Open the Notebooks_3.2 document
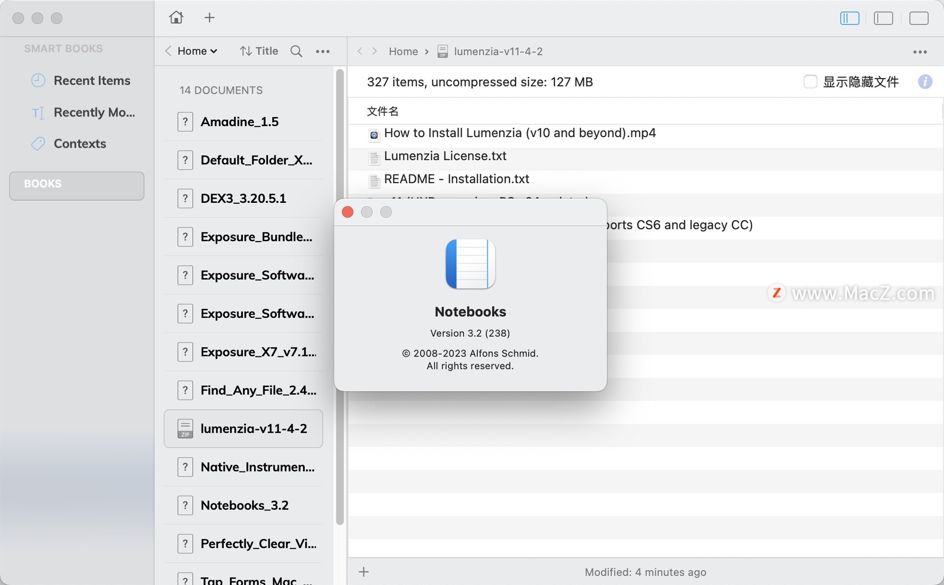944x585 pixels. point(244,505)
